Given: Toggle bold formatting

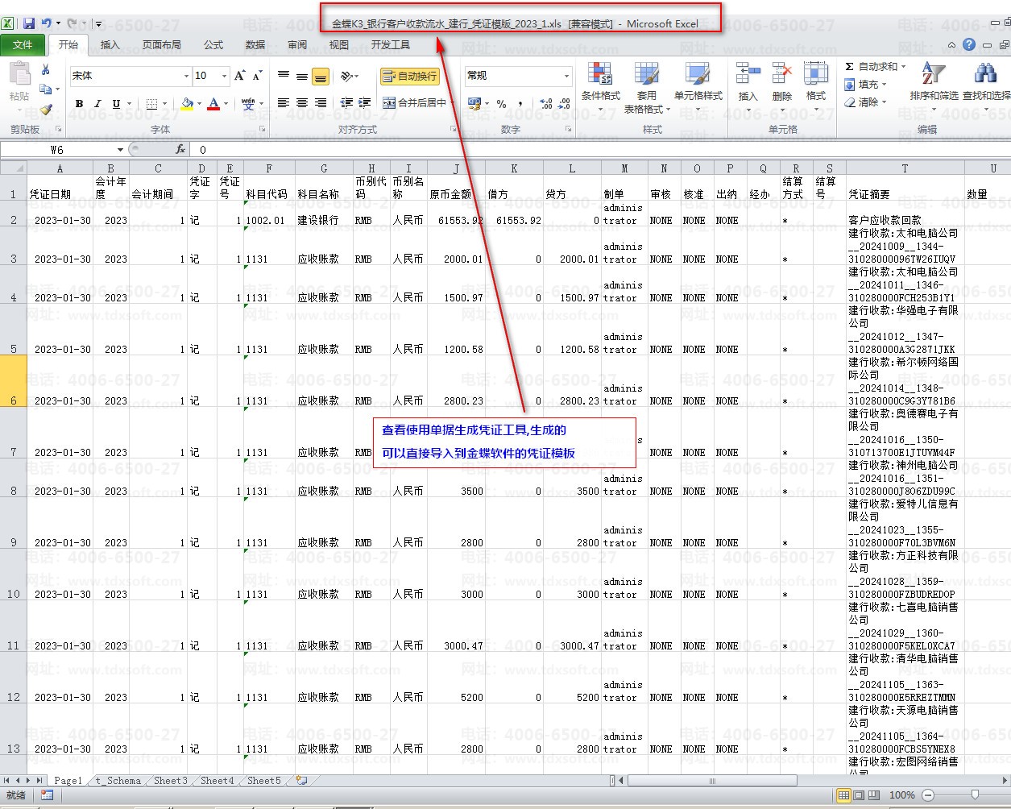Looking at the screenshot, I should coord(79,104).
